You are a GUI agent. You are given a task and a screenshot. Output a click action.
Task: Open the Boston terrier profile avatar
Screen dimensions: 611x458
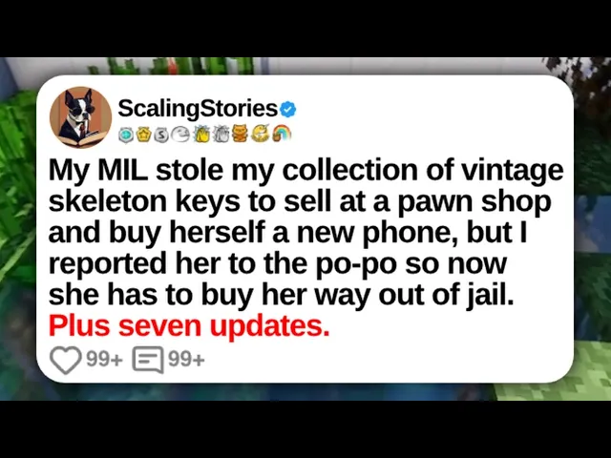click(x=80, y=117)
